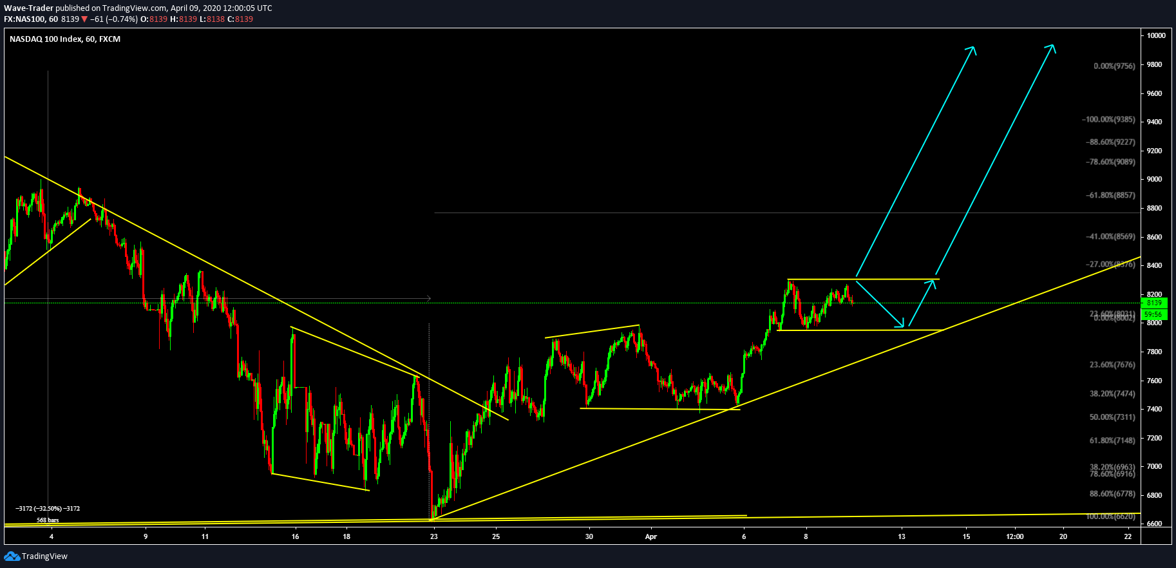Select the 100.00%(6620) Fibonacci label

tap(1110, 516)
